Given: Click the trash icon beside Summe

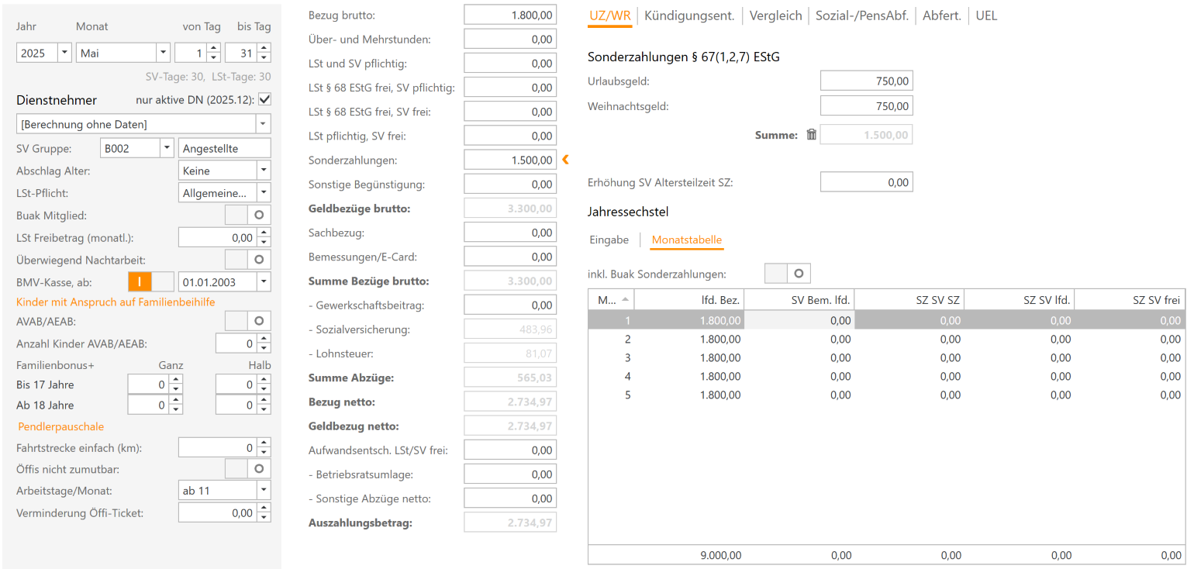Looking at the screenshot, I should pos(811,133).
